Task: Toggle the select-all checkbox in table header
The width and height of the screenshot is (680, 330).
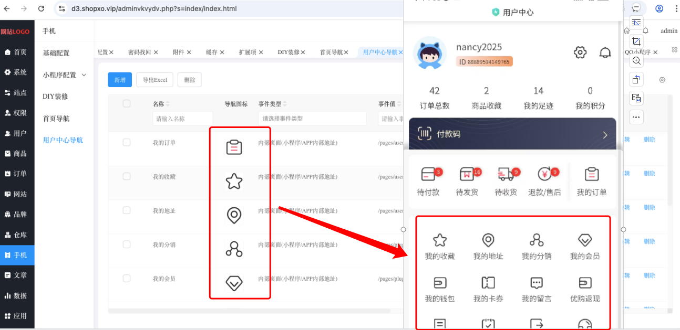Action: (127, 103)
